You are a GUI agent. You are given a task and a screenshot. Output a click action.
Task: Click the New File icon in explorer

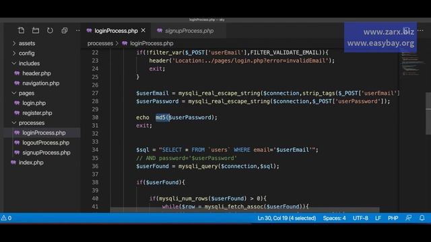click(x=21, y=30)
